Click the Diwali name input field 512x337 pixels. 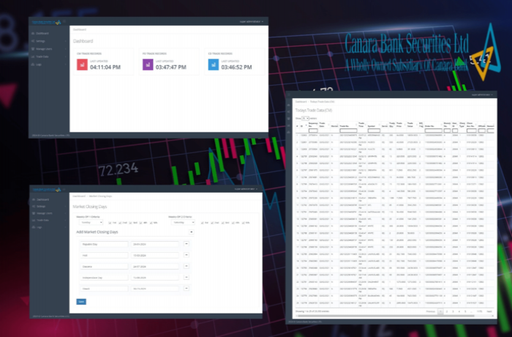point(104,289)
